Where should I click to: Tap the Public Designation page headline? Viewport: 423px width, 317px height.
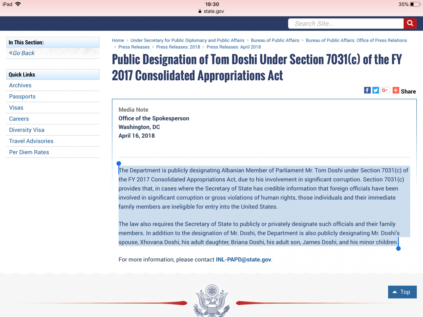tap(257, 67)
